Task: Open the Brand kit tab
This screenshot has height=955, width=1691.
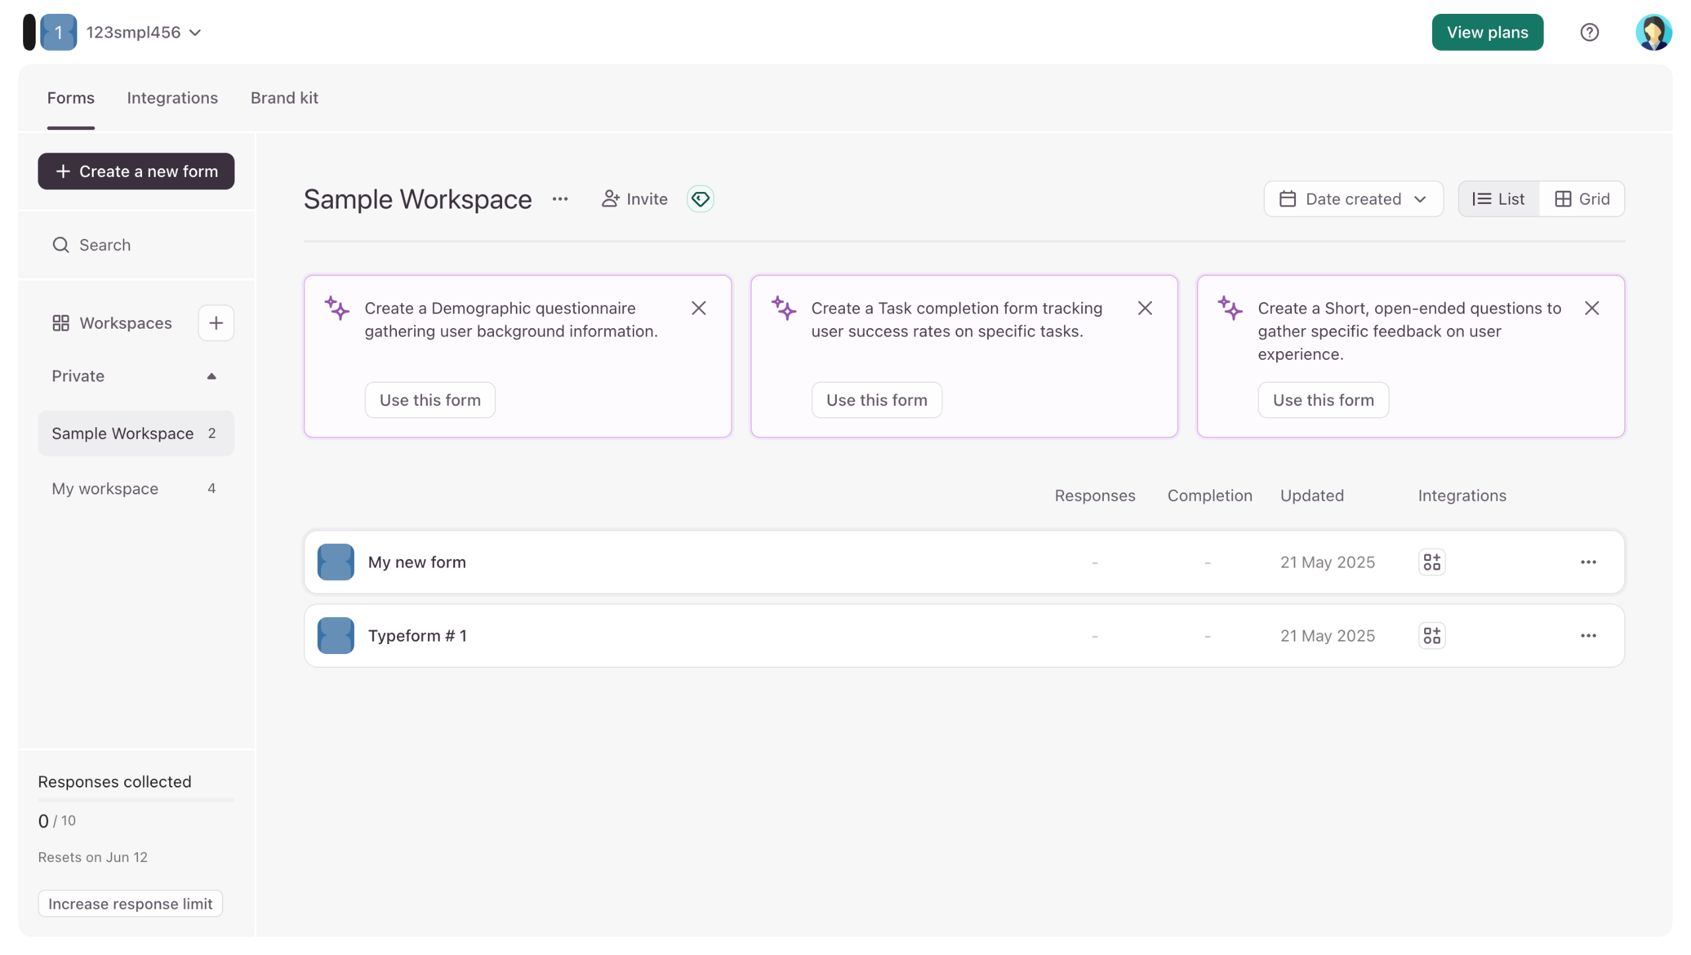Action: click(284, 98)
